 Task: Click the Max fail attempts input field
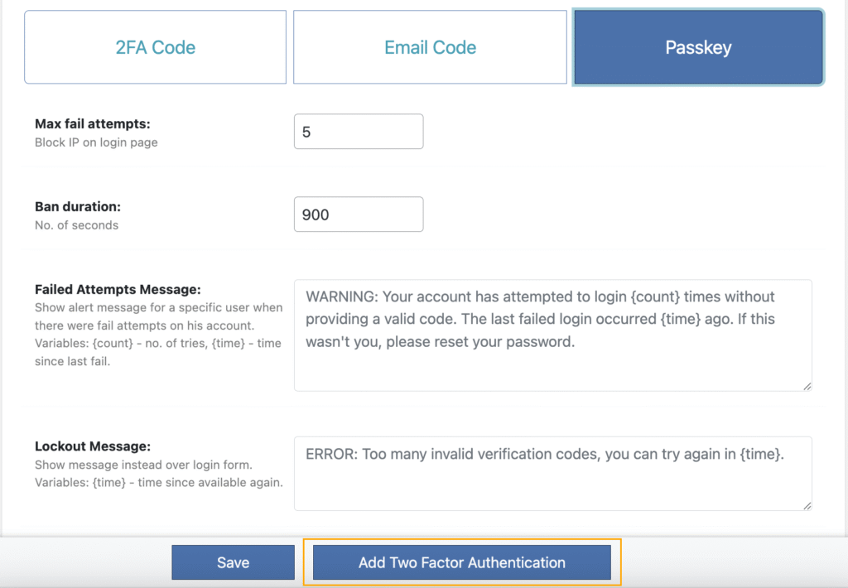click(x=358, y=131)
